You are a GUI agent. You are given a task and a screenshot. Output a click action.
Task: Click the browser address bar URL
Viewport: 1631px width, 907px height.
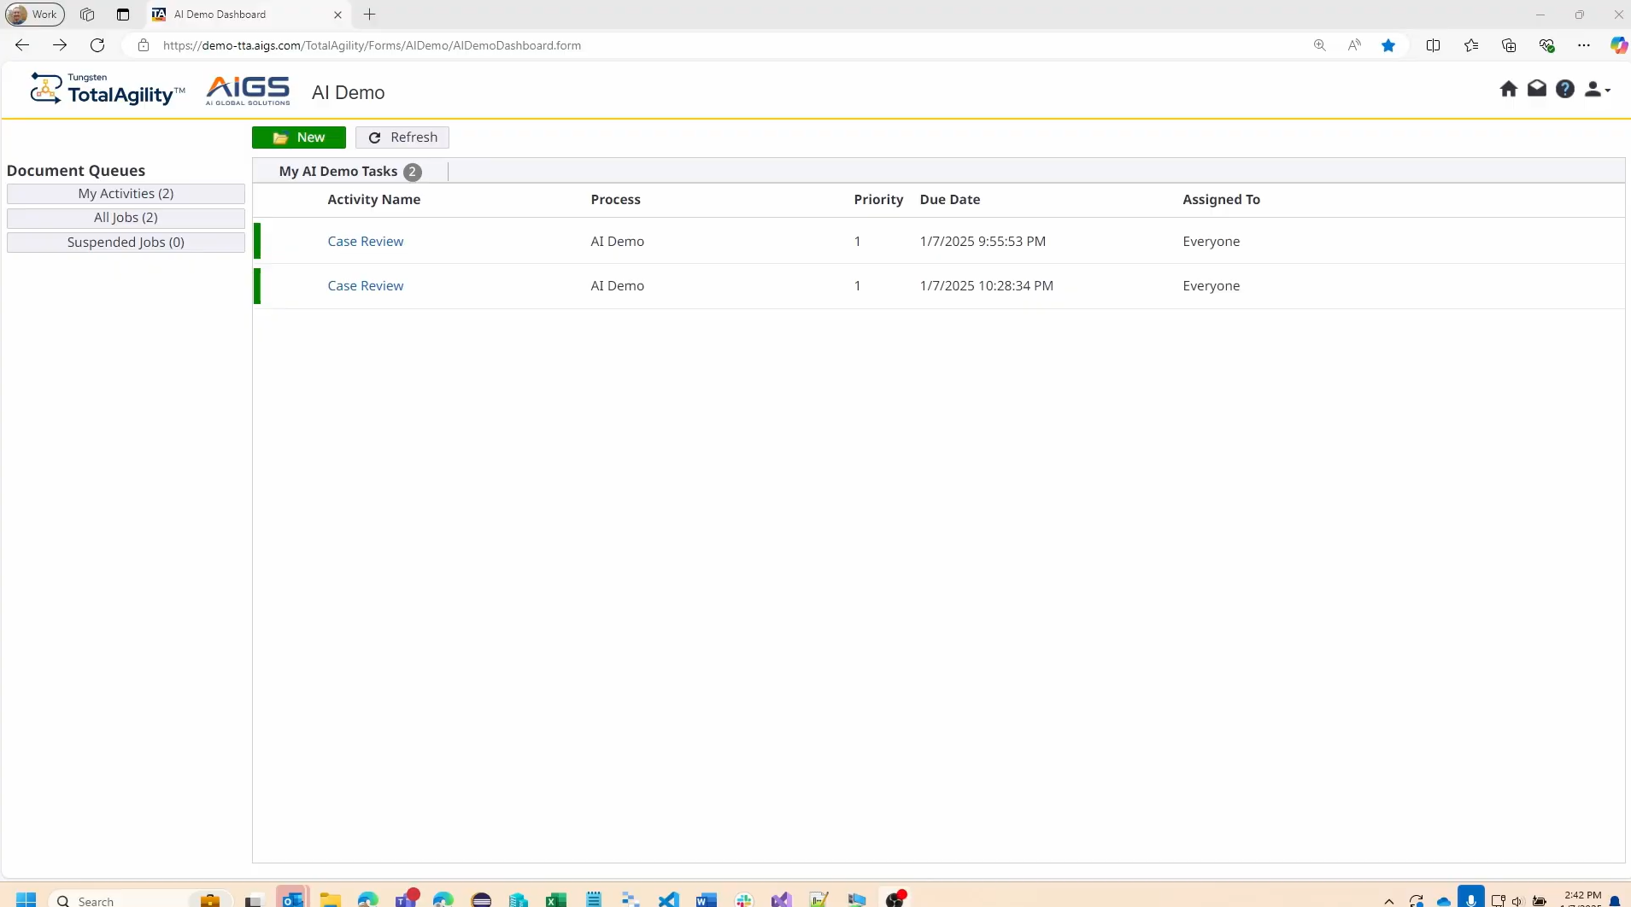[372, 45]
